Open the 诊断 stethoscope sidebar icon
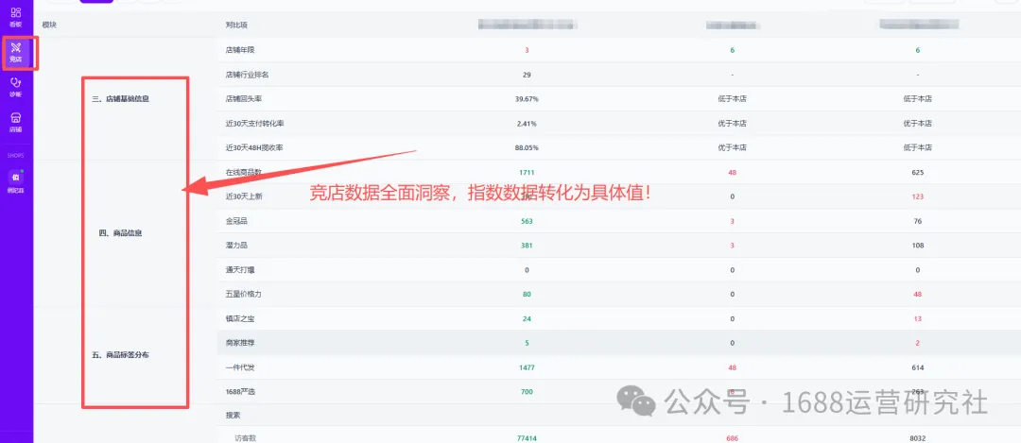Viewport: 1021px width, 443px height. pyautogui.click(x=16, y=88)
